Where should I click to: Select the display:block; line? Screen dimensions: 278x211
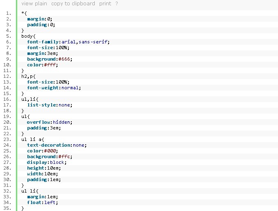point(47,163)
